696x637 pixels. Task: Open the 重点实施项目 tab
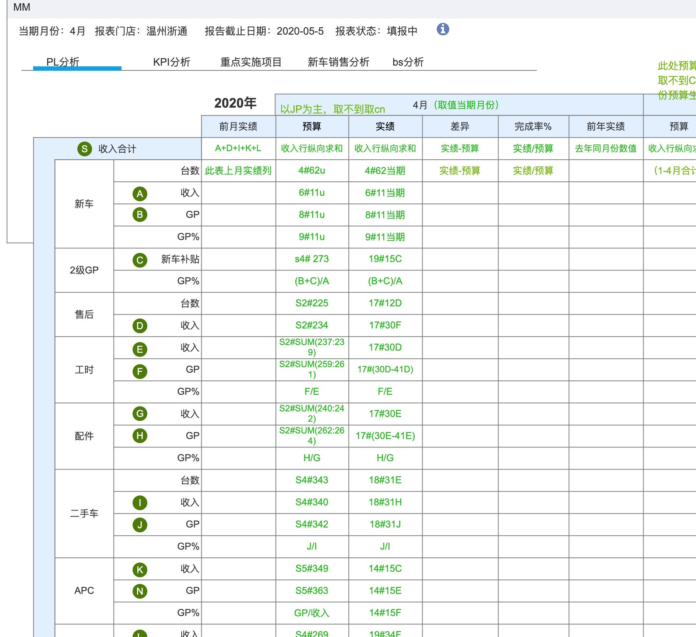(x=251, y=62)
